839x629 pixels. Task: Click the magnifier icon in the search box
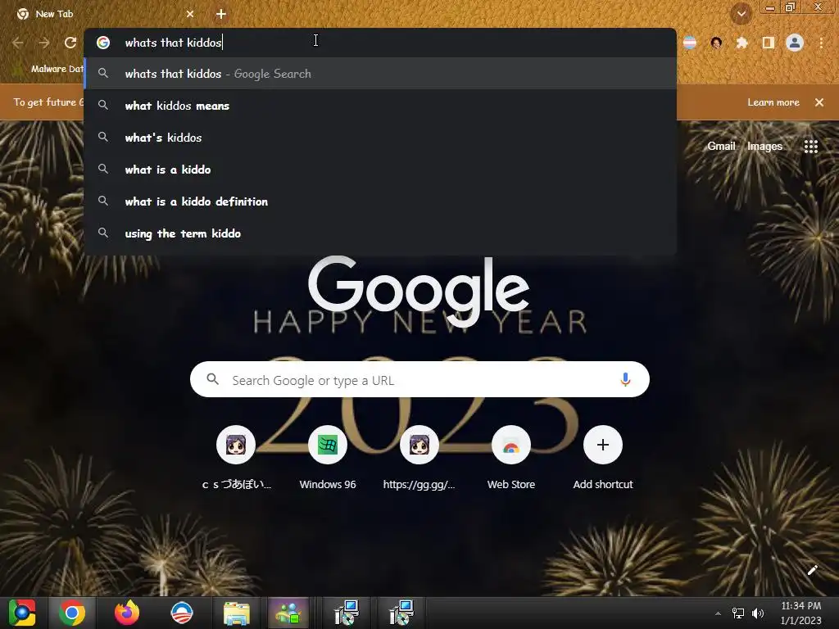coord(212,379)
